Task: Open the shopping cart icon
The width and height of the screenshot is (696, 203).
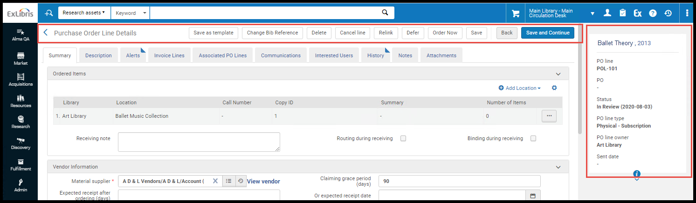Action: pyautogui.click(x=516, y=14)
